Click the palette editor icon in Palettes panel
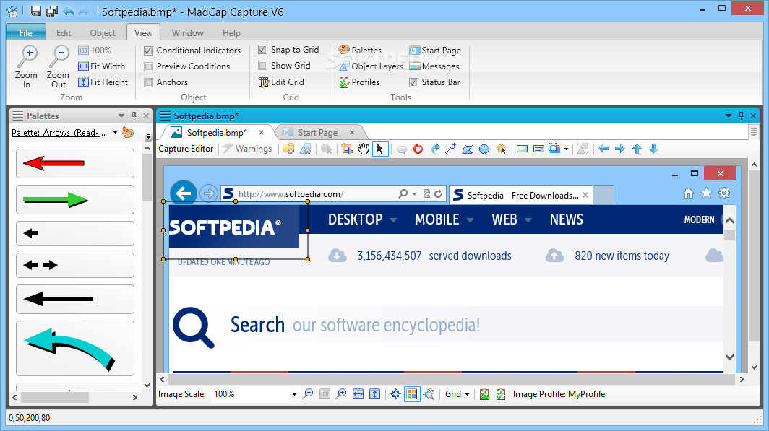 128,132
